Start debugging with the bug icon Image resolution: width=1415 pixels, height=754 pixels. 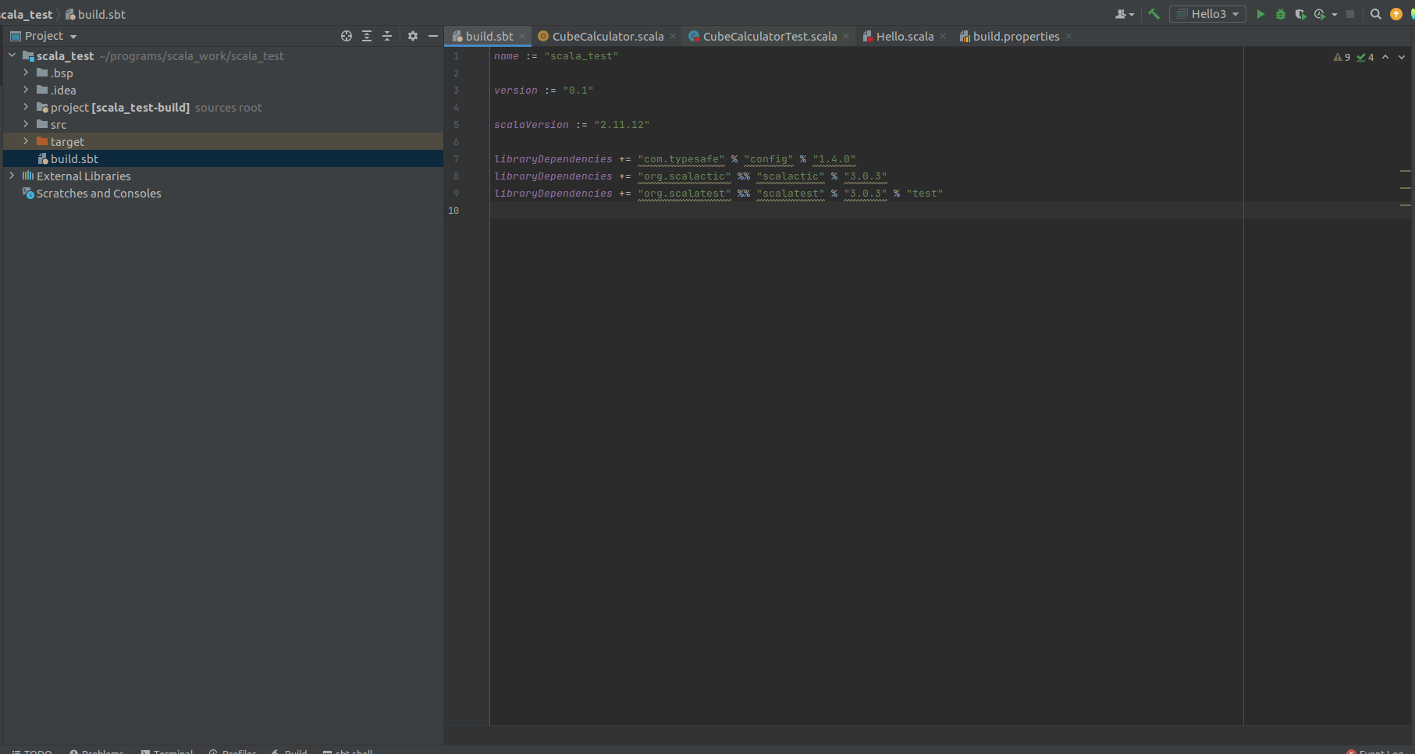click(1280, 14)
